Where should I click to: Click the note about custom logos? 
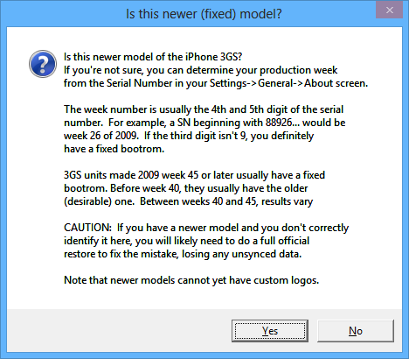[x=191, y=280]
